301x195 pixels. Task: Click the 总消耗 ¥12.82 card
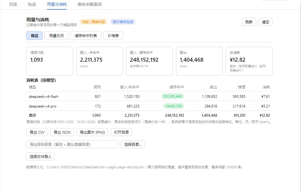click(249, 61)
